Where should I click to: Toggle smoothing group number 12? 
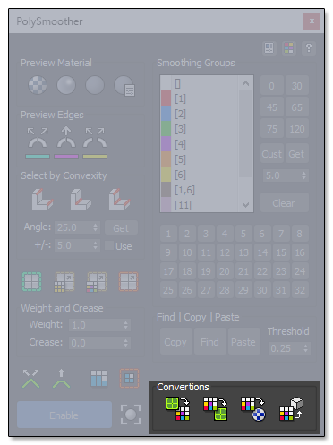pos(225,252)
